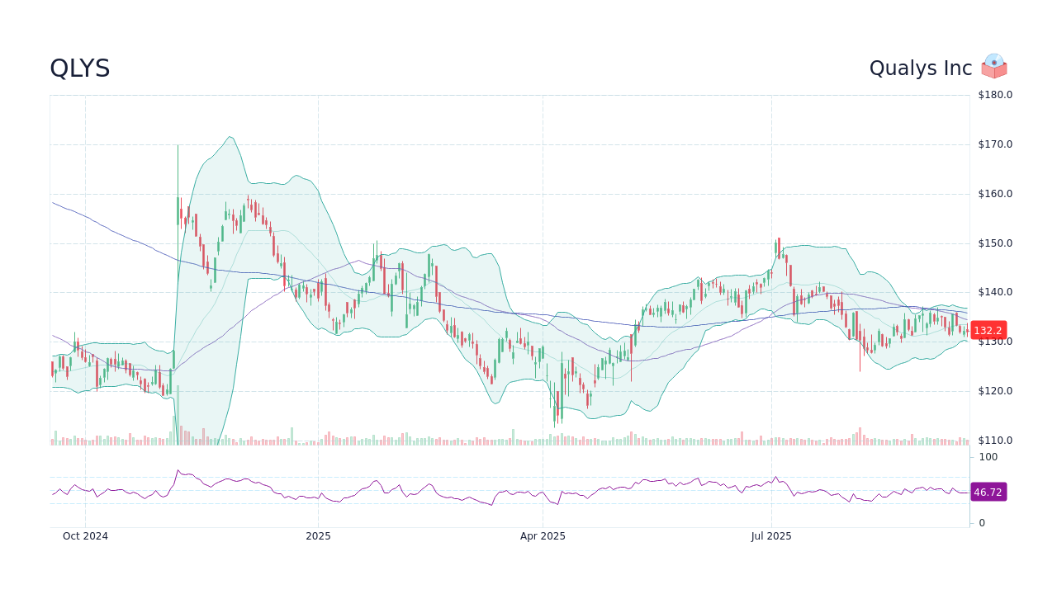Select the Qualys Inc company name text
Viewport: 1057px width, 594px height.
[x=918, y=68]
